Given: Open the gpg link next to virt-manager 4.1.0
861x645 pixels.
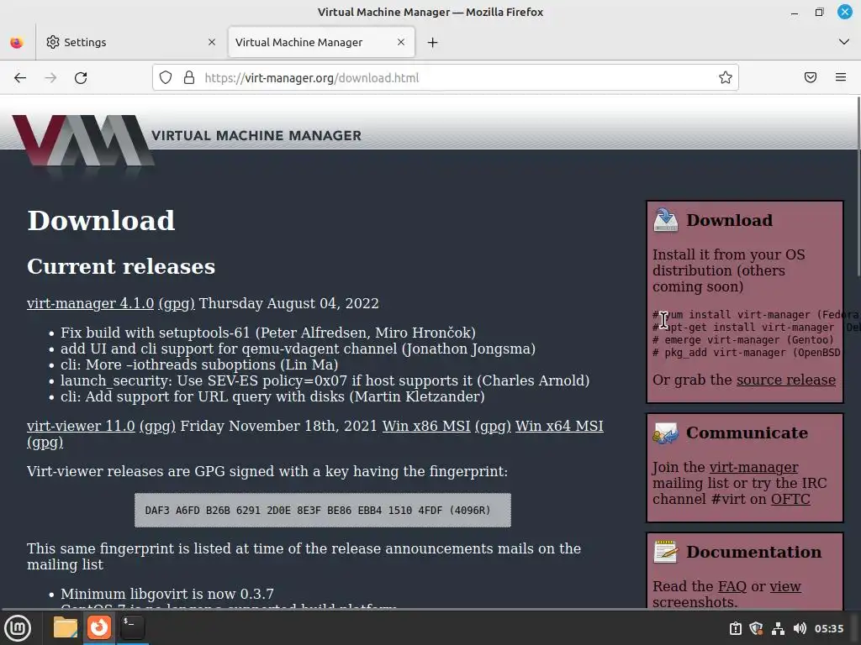Looking at the screenshot, I should pyautogui.click(x=177, y=303).
